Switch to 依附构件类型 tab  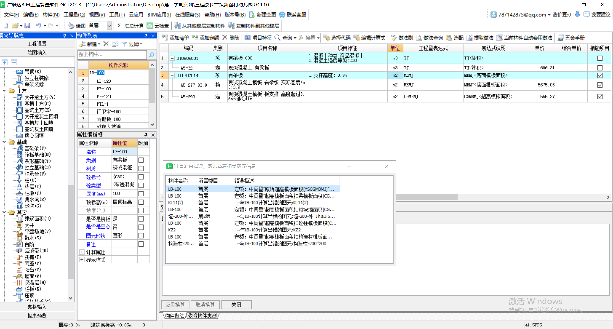click(x=203, y=316)
